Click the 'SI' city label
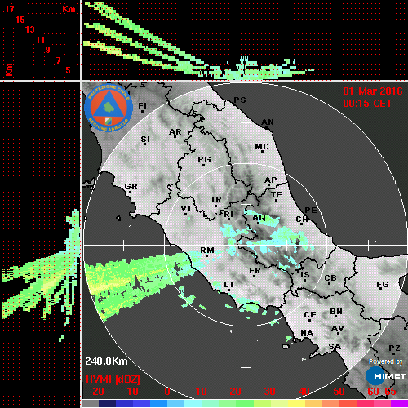 (x=145, y=140)
